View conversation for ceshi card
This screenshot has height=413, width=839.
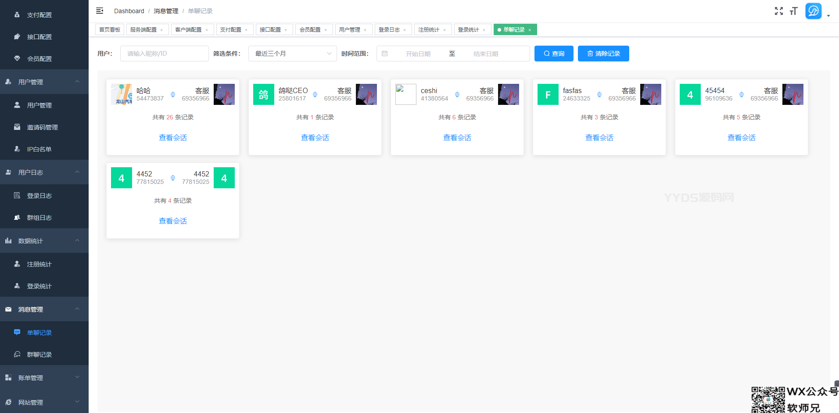[457, 137]
